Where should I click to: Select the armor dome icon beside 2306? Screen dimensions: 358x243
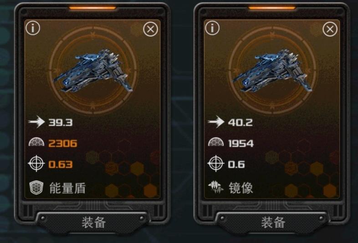pyautogui.click(x=36, y=142)
